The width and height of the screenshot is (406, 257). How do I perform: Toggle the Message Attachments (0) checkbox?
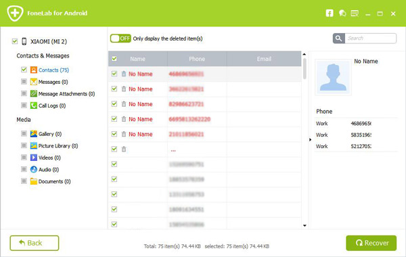pyautogui.click(x=24, y=93)
